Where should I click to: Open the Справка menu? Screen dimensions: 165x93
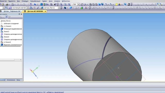[x=57, y=1]
